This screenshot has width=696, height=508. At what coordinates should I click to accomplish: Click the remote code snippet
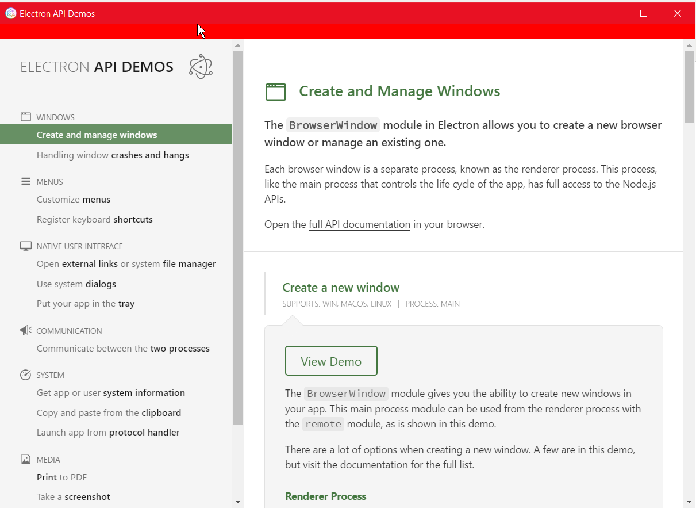323,424
